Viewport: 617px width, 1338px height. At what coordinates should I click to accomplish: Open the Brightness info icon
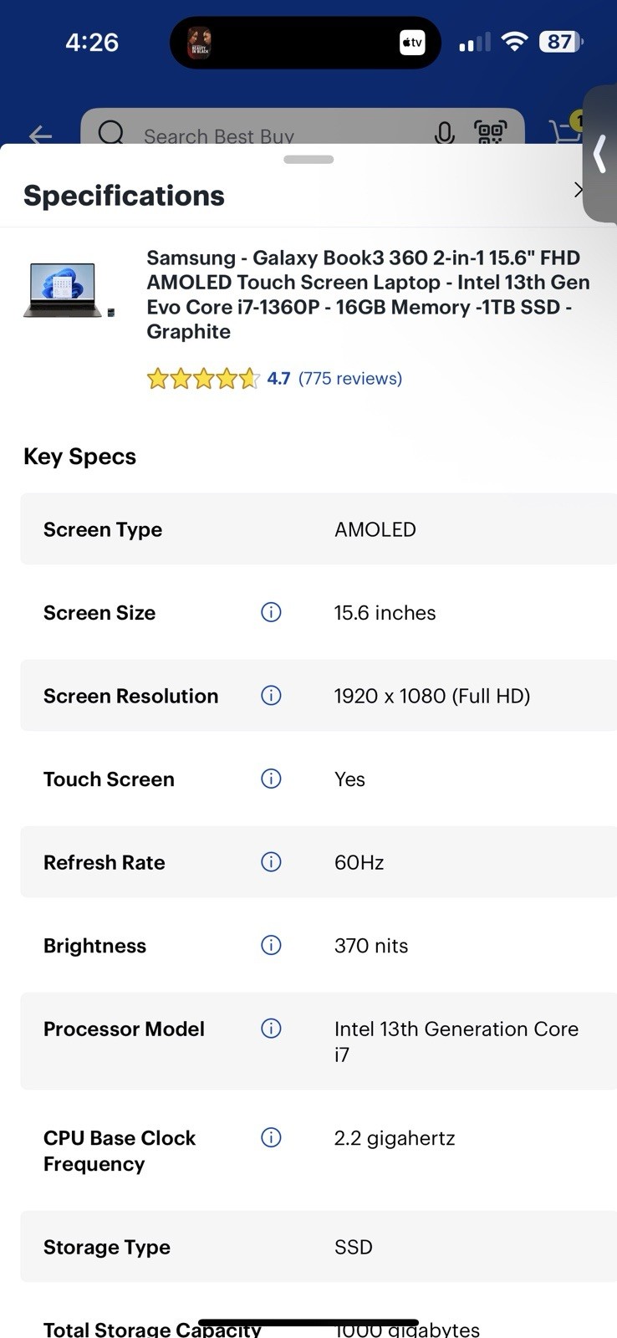point(271,945)
